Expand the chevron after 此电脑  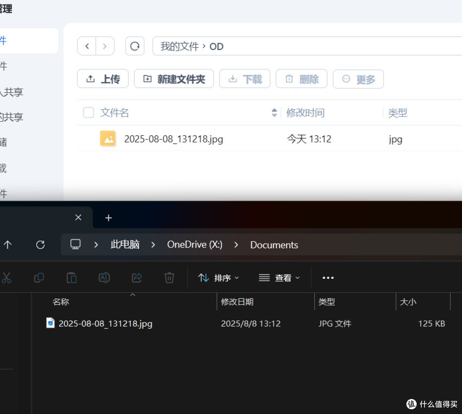click(x=153, y=245)
